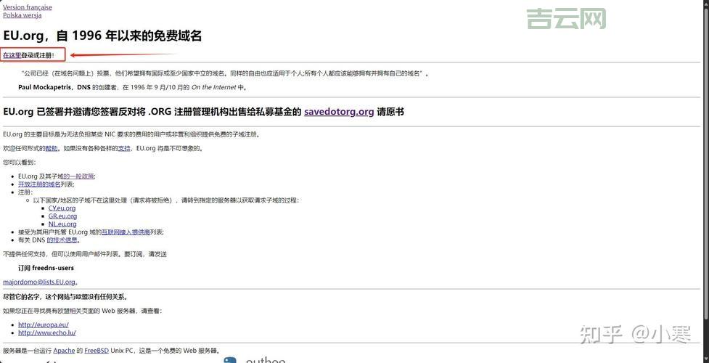Screen dimensions: 709x363
Task: Go to the NL.eu.org subdomain link
Action: (62, 224)
